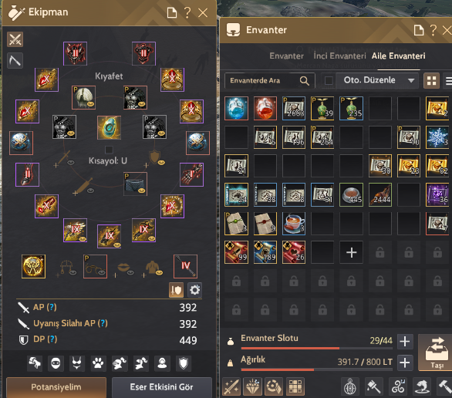
Task: Expand inventory slots with plus button
Action: tap(405, 342)
